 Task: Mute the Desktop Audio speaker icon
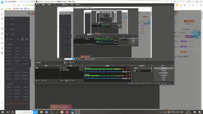tap(126, 79)
